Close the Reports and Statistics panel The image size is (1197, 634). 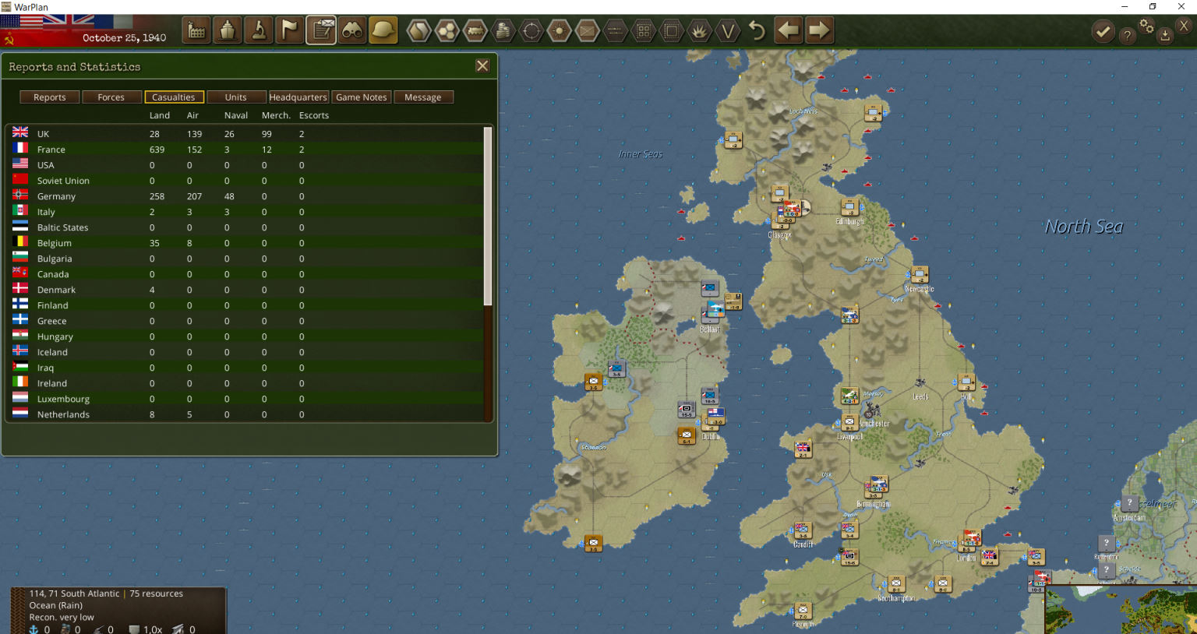pos(482,66)
